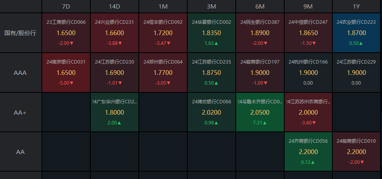Select the 24华夏银行CD002 green cell

pos(212,33)
